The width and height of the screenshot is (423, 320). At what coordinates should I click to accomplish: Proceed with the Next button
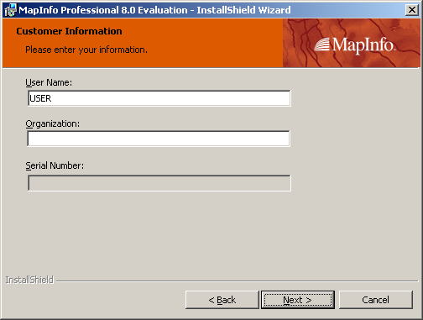[x=298, y=300]
